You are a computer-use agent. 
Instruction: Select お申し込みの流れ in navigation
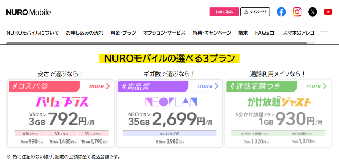pos(85,33)
